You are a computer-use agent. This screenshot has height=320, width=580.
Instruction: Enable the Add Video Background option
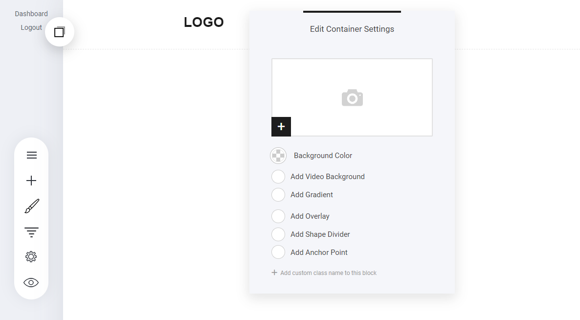point(278,177)
